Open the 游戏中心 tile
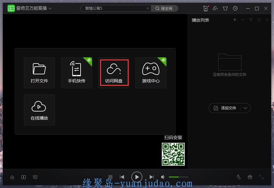The image size is (274, 188). [151, 73]
